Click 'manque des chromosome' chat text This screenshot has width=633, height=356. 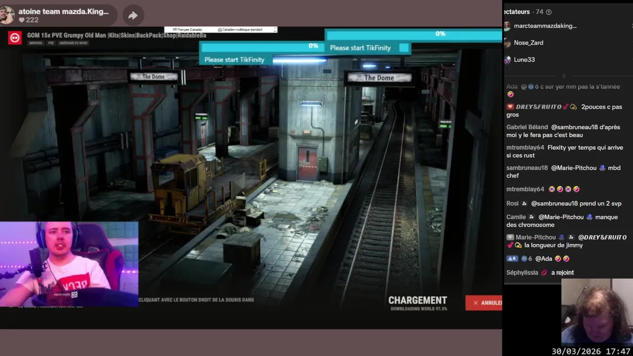(x=562, y=221)
